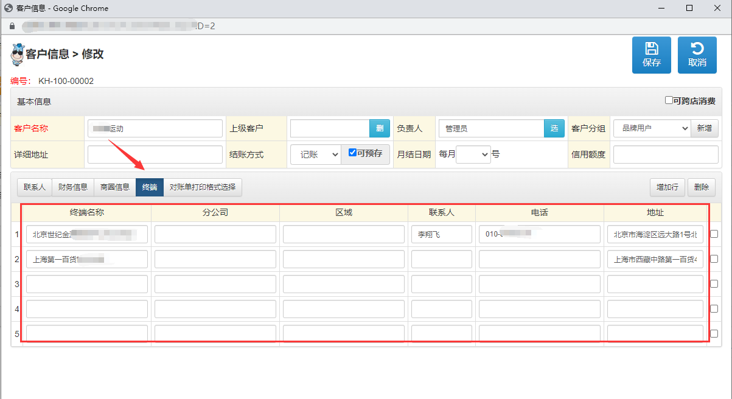Image resolution: width=732 pixels, height=399 pixels.
Task: Click row 1 区域 input field
Action: click(344, 234)
